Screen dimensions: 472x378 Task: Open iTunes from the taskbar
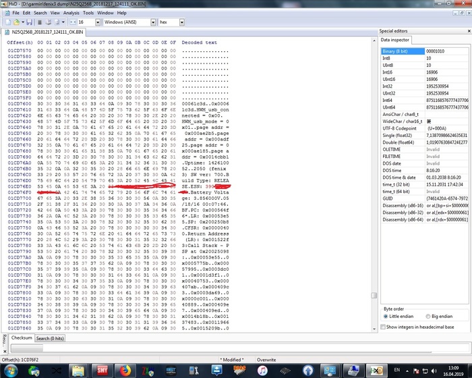coord(262,371)
